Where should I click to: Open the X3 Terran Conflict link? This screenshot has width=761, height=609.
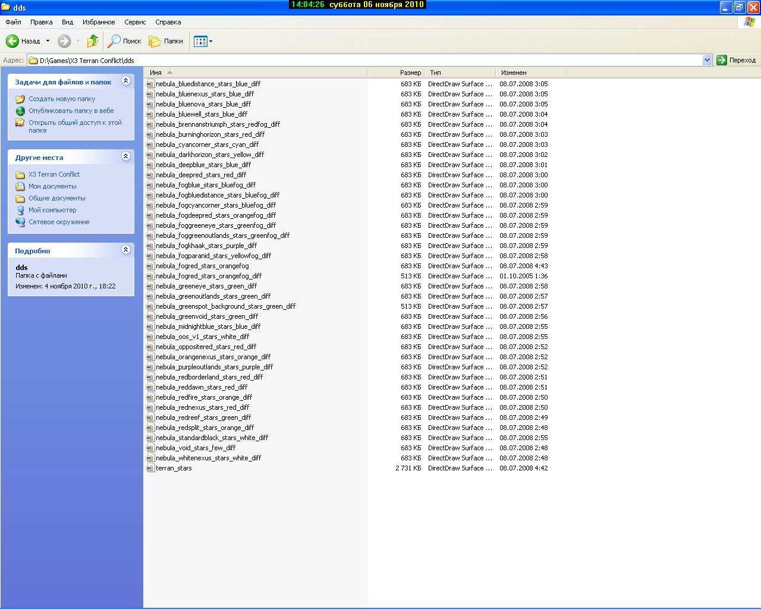coord(54,175)
